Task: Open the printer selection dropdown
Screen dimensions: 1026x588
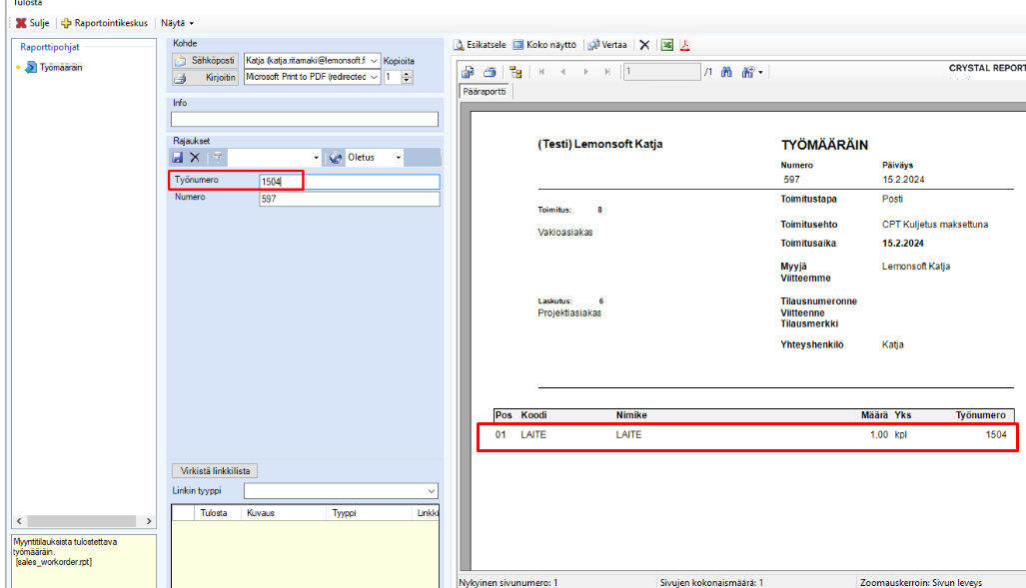Action: click(374, 77)
